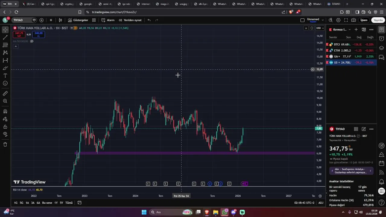
Task: Select the 6A time range
Action: 38,203
